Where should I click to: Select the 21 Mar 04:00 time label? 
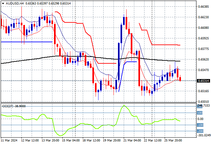click(x=132, y=140)
